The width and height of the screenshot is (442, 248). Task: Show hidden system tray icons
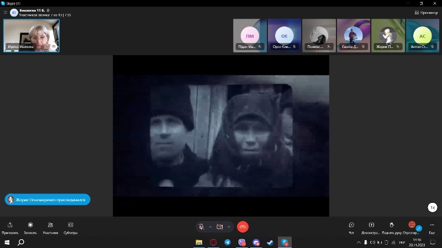point(359,242)
